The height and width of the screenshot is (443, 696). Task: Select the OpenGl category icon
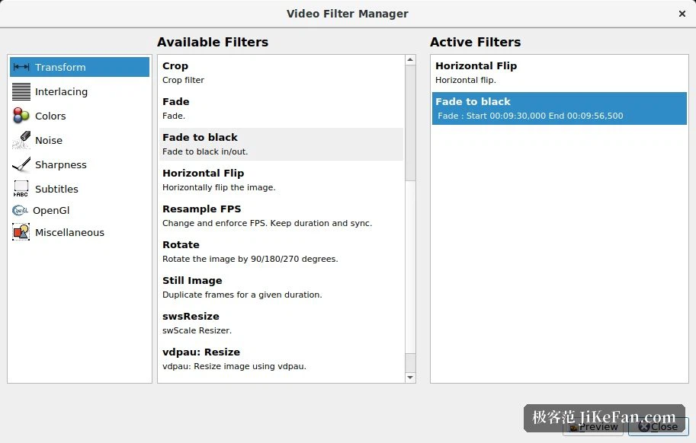pos(21,210)
